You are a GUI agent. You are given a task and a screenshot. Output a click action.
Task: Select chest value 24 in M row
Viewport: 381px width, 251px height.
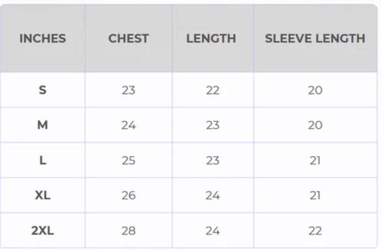pos(129,126)
